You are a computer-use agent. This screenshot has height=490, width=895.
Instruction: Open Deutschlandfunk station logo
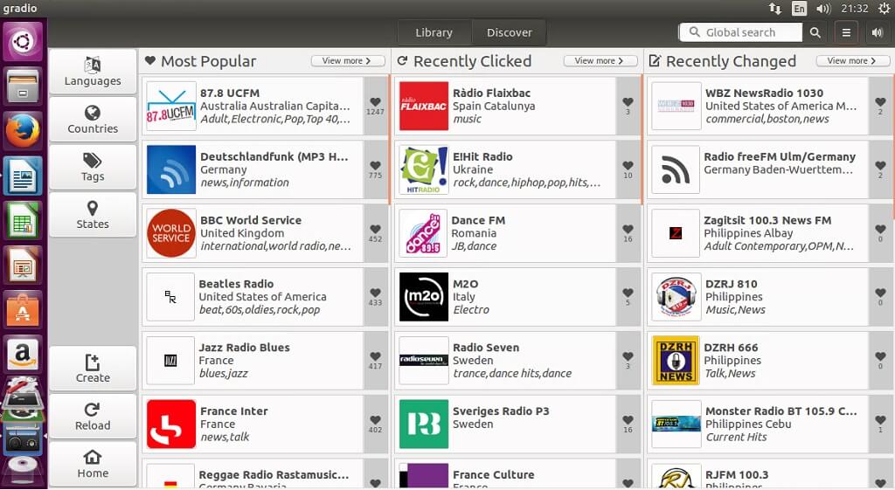coord(170,169)
